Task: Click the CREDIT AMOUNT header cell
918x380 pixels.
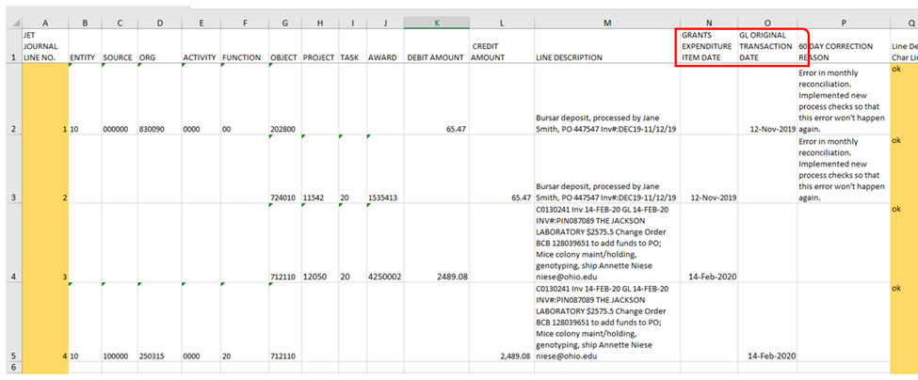Action: pos(500,52)
